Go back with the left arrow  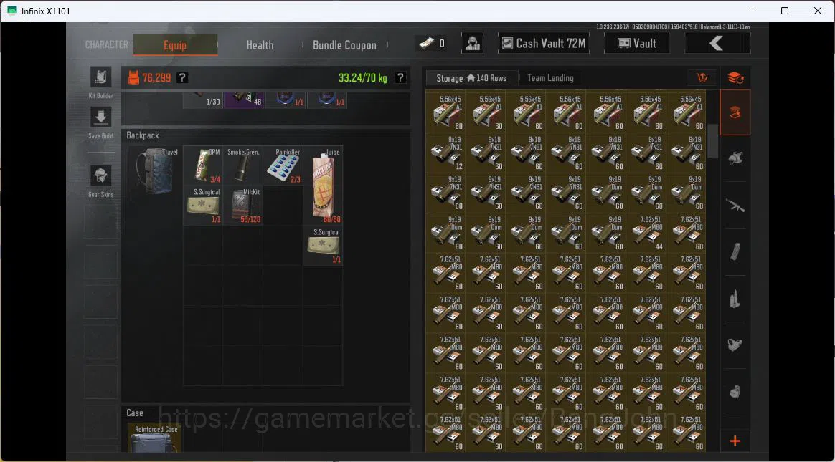pos(717,44)
